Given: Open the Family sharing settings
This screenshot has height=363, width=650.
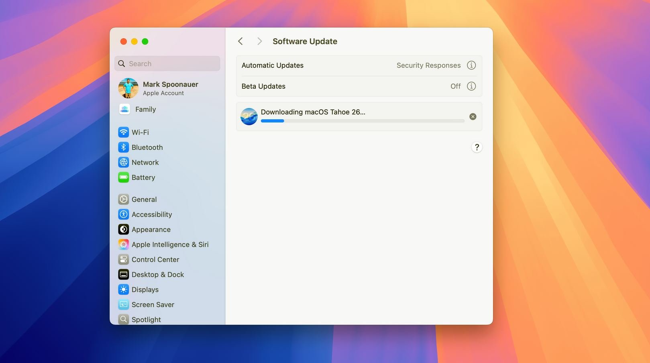Looking at the screenshot, I should pos(145,109).
